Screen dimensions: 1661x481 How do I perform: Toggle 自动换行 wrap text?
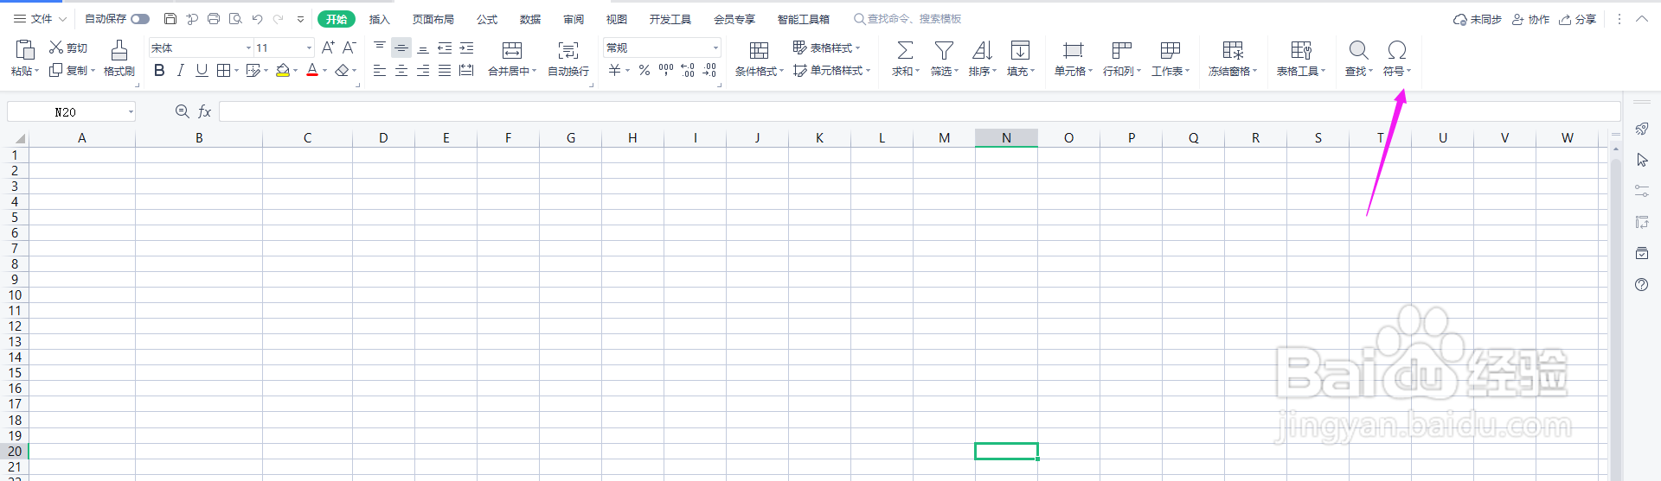click(x=568, y=58)
